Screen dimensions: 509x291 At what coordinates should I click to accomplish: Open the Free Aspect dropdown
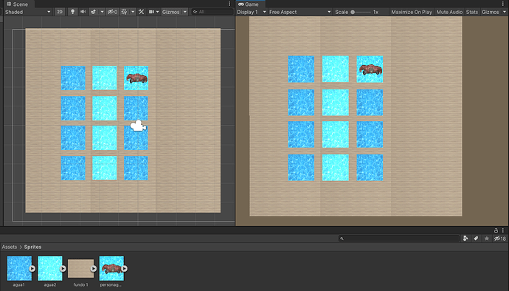(300, 12)
